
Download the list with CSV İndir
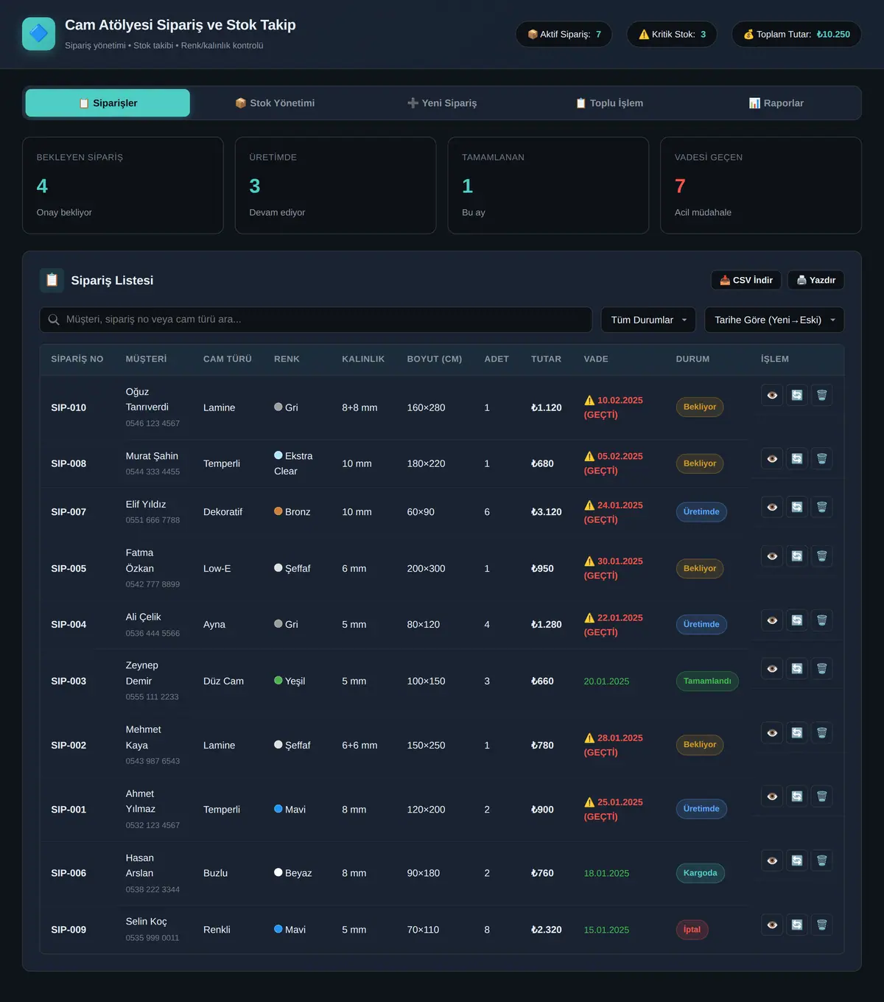pos(746,280)
